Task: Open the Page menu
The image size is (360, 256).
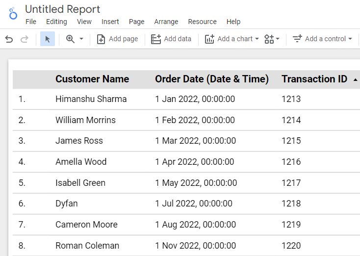Action: tap(137, 22)
